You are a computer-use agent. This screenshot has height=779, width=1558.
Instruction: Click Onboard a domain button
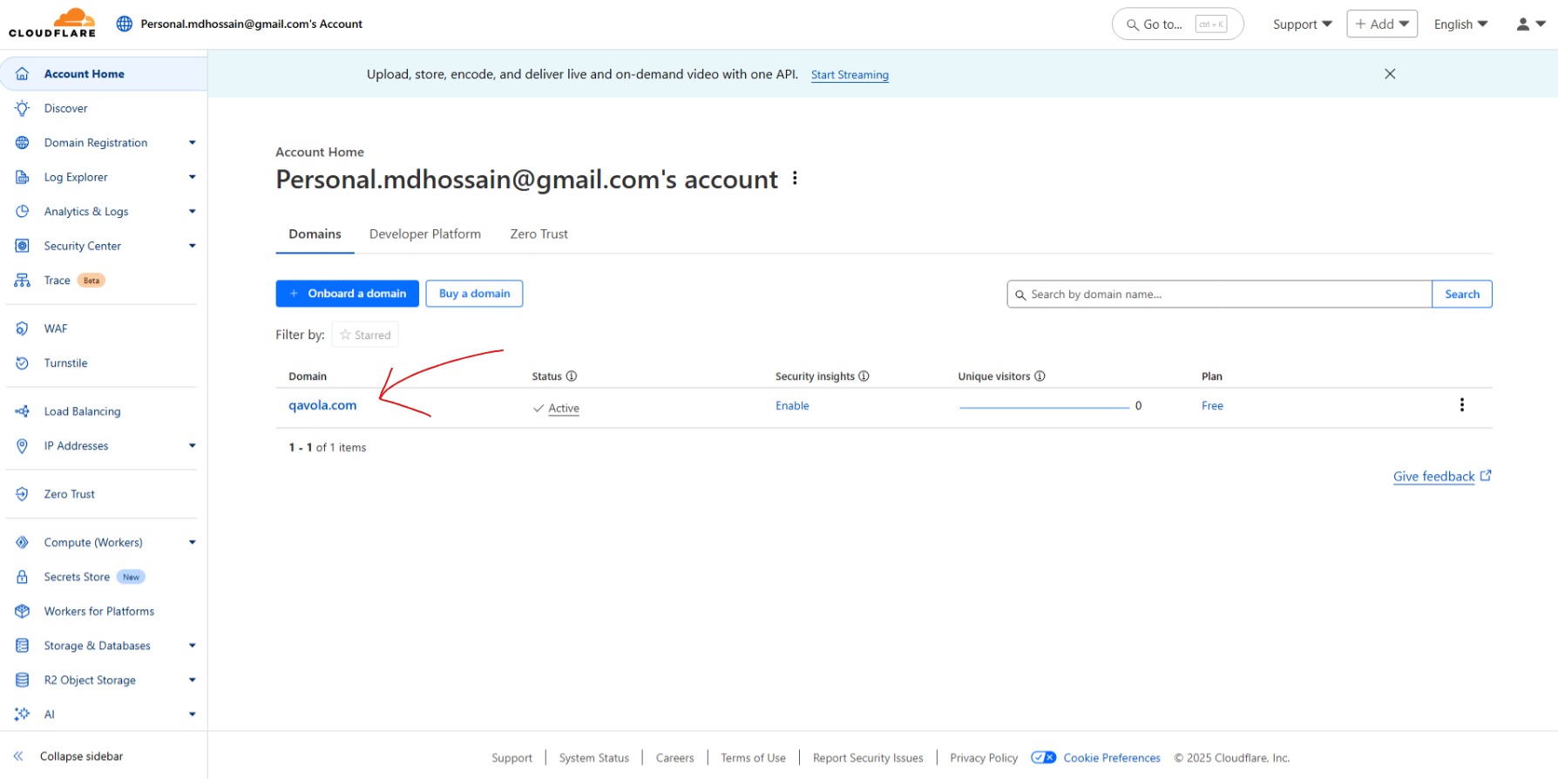[x=348, y=294]
